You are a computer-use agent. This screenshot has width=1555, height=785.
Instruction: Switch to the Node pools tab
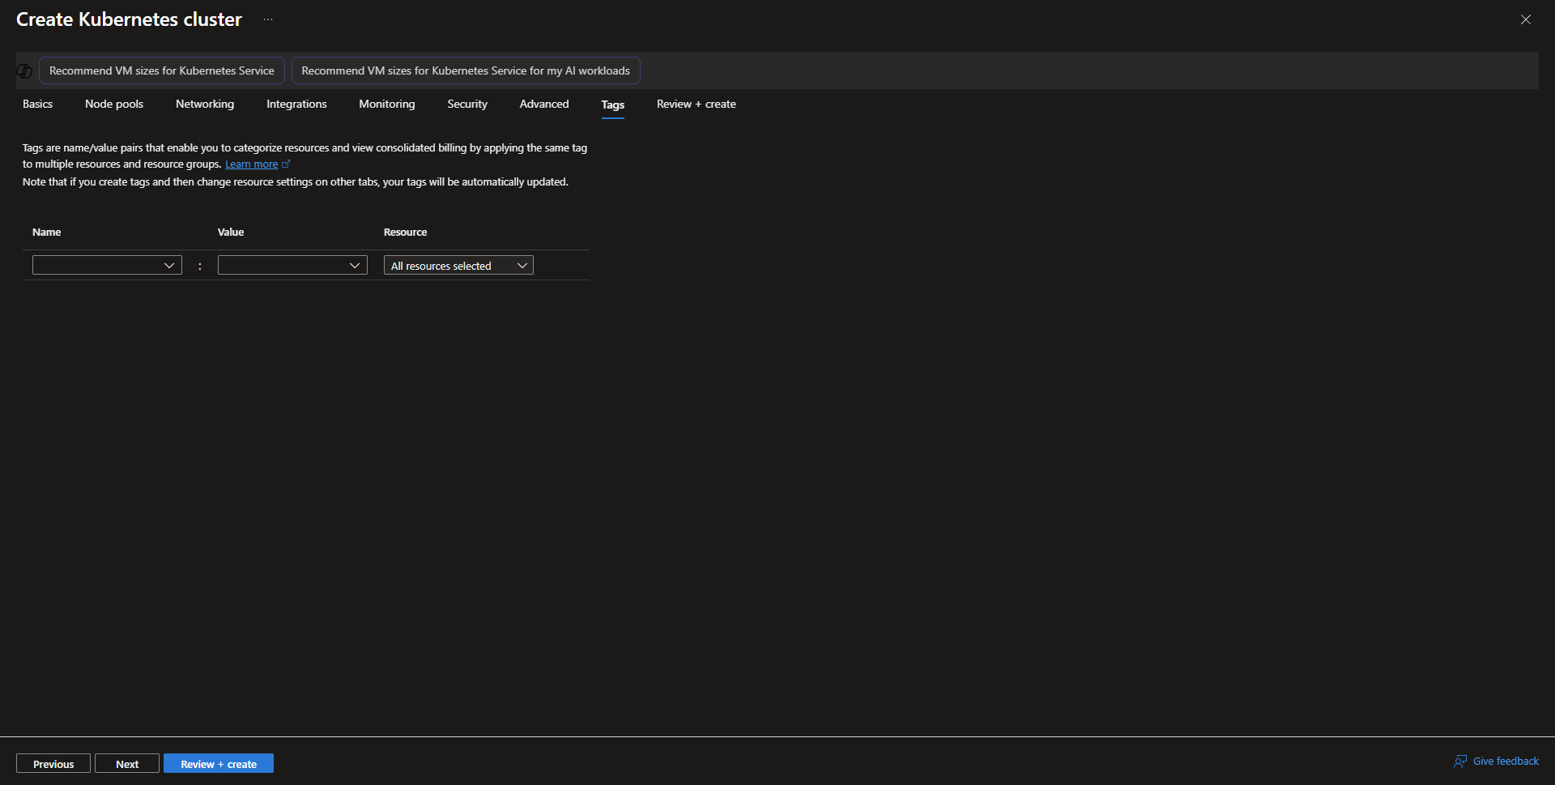coord(114,105)
